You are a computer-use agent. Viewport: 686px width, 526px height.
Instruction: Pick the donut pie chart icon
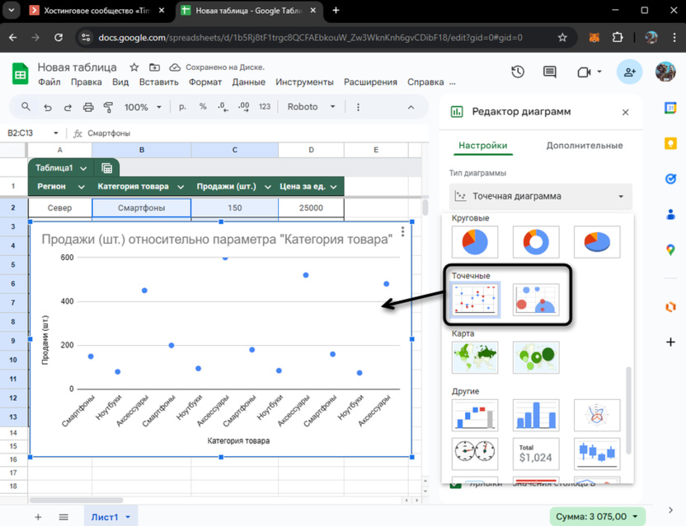point(536,242)
